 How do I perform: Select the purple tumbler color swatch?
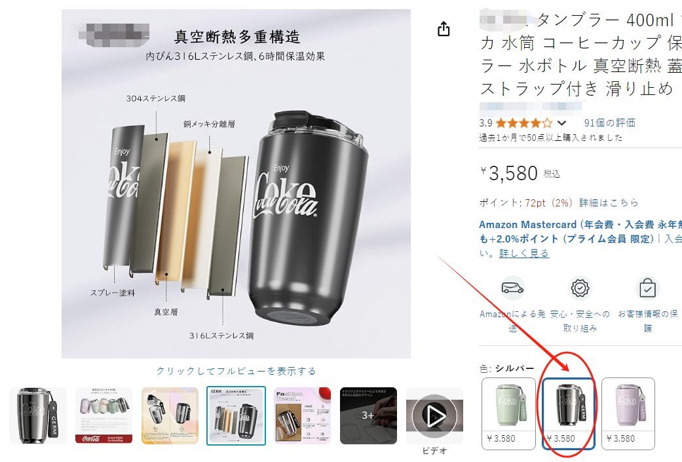tap(628, 414)
